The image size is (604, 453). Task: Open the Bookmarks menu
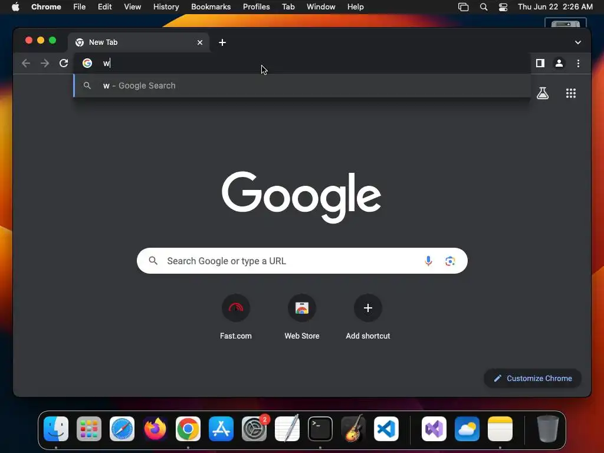click(x=211, y=7)
